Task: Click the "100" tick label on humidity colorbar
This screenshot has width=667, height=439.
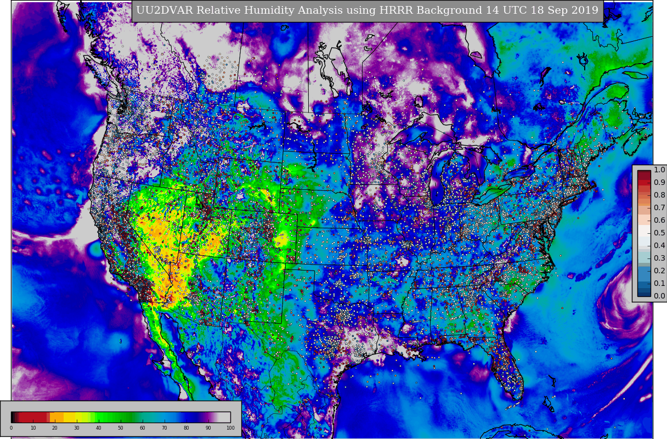Action: click(x=230, y=428)
